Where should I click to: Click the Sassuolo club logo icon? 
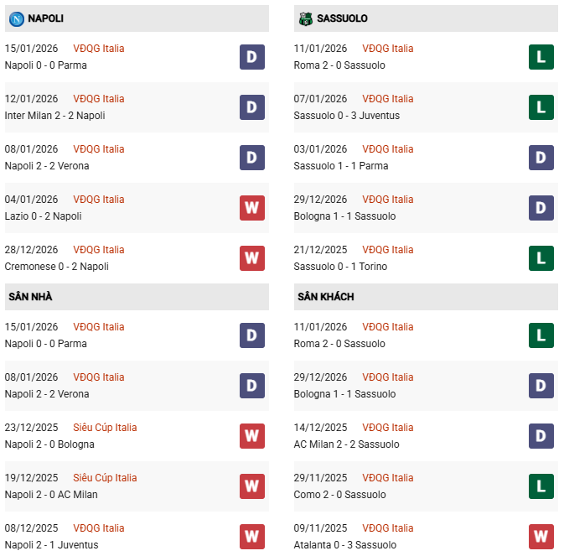tap(306, 18)
